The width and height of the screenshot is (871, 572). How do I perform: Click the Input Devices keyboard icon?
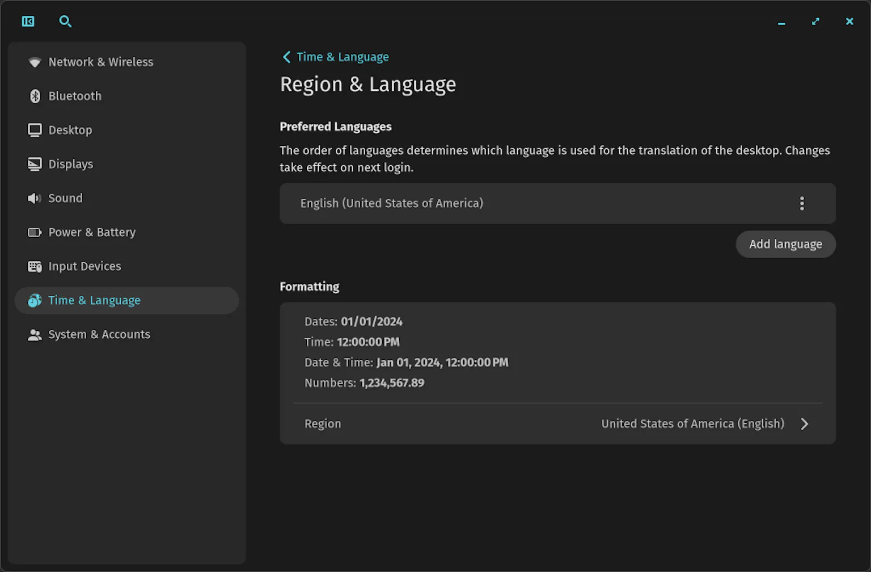[35, 266]
